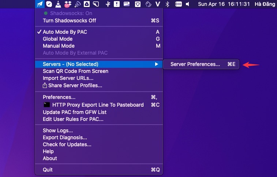The height and width of the screenshot is (177, 277).
Task: Open the Dropbox icon with red badge
Action: [68, 4]
